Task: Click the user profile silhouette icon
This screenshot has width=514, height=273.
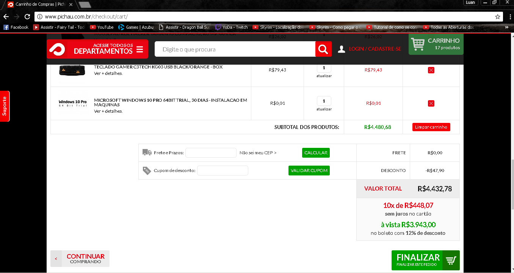Action: pyautogui.click(x=342, y=49)
